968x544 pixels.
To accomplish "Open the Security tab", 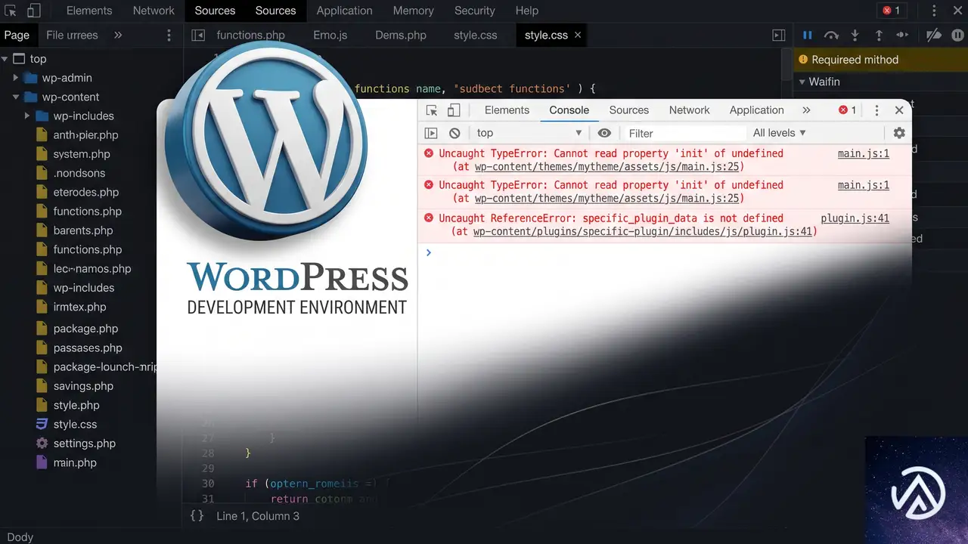I will 475,11.
